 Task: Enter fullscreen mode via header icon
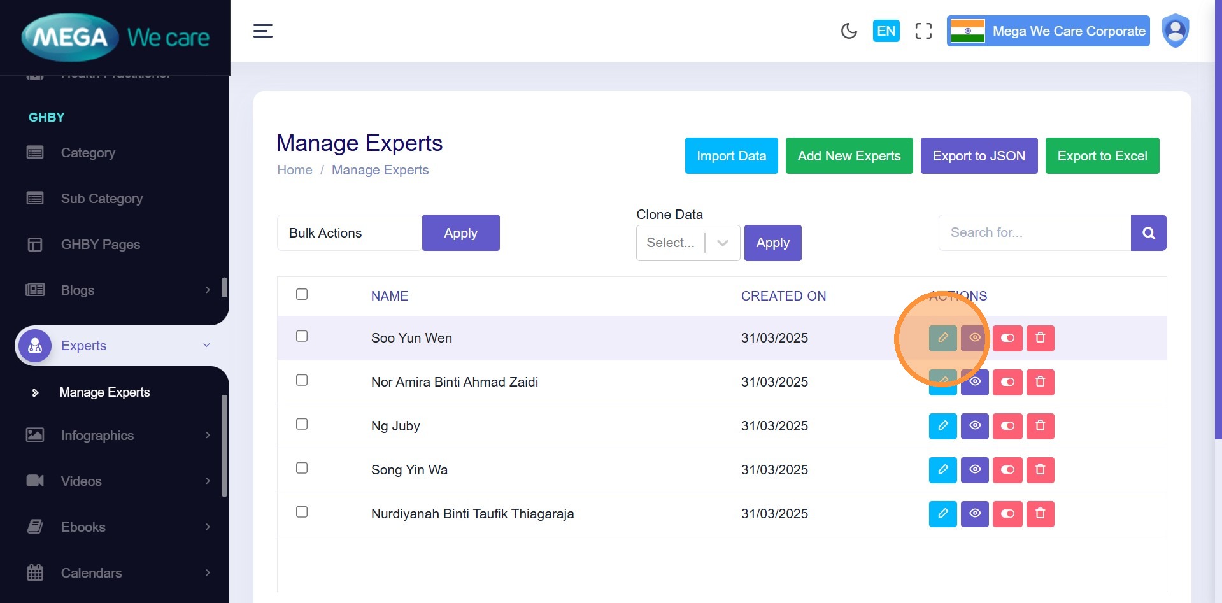923,31
